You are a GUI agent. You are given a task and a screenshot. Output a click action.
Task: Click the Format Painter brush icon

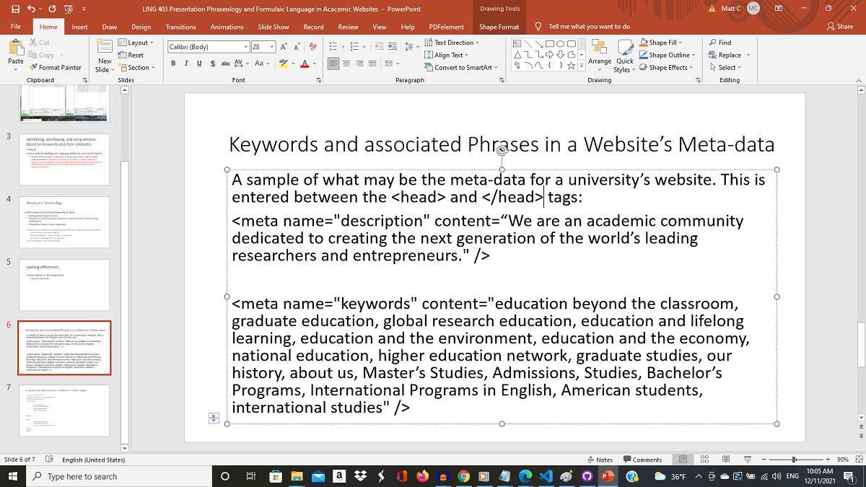coord(34,68)
